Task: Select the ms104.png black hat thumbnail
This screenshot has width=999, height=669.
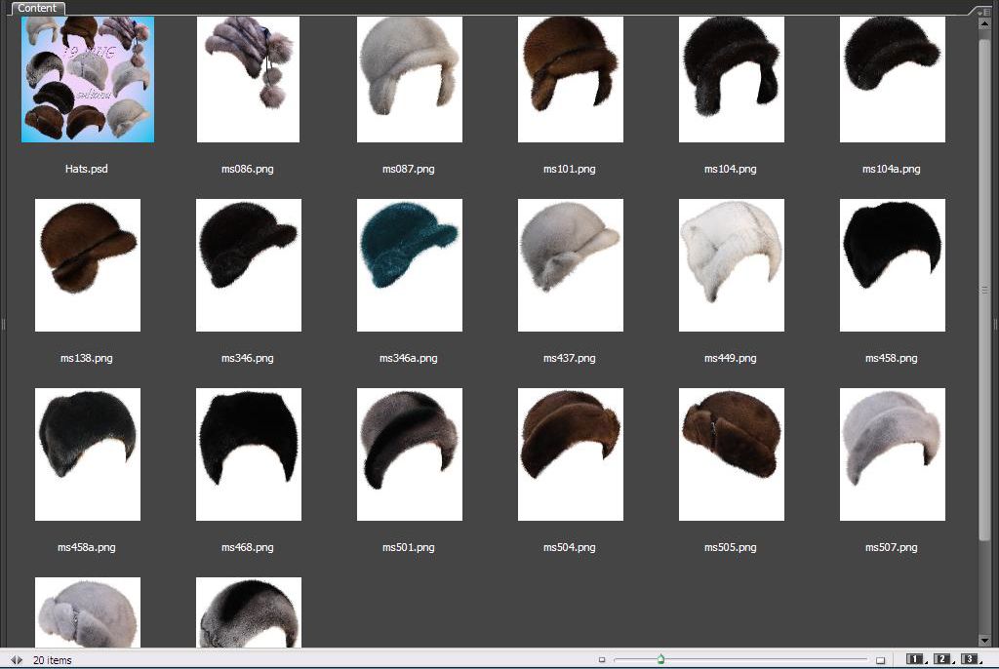Action: coord(732,79)
